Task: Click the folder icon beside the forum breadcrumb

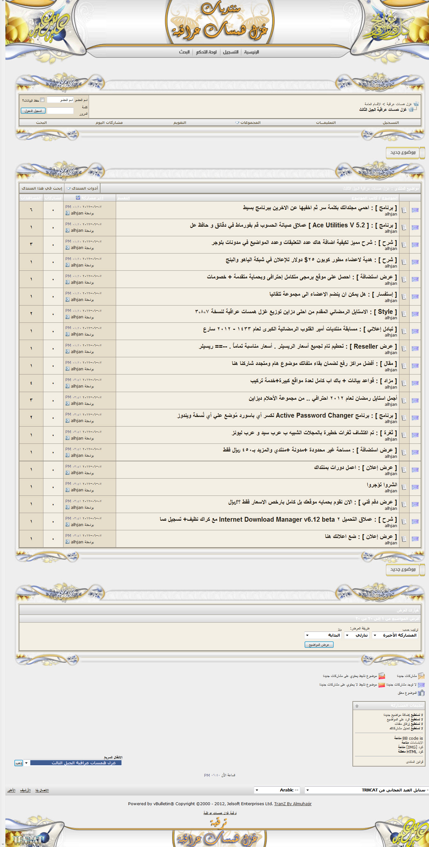Action: 416,104
